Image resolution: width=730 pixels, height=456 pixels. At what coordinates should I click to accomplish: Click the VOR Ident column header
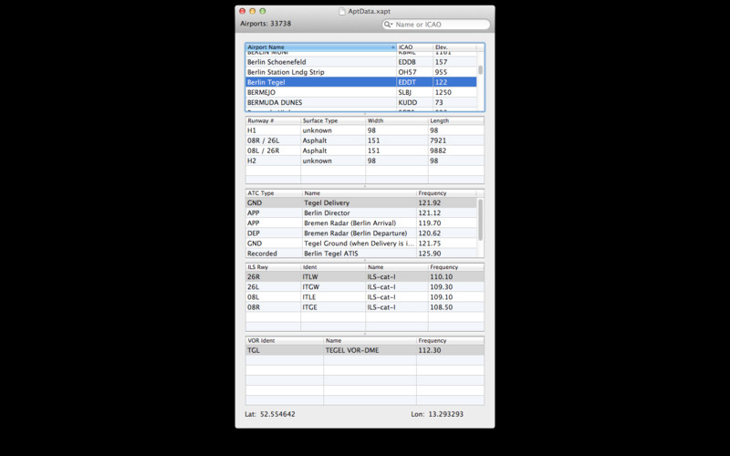click(x=285, y=340)
